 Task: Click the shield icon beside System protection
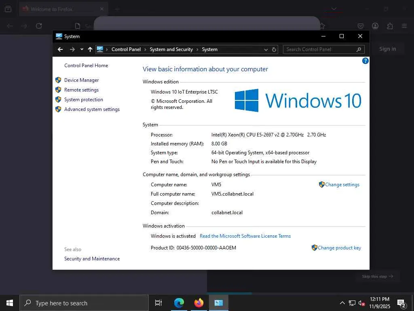58,100
